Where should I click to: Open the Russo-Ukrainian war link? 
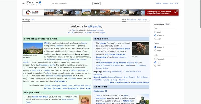(132, 72)
